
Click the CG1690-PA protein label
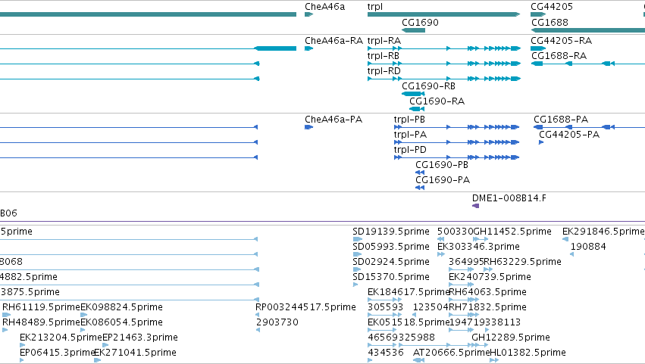click(443, 180)
